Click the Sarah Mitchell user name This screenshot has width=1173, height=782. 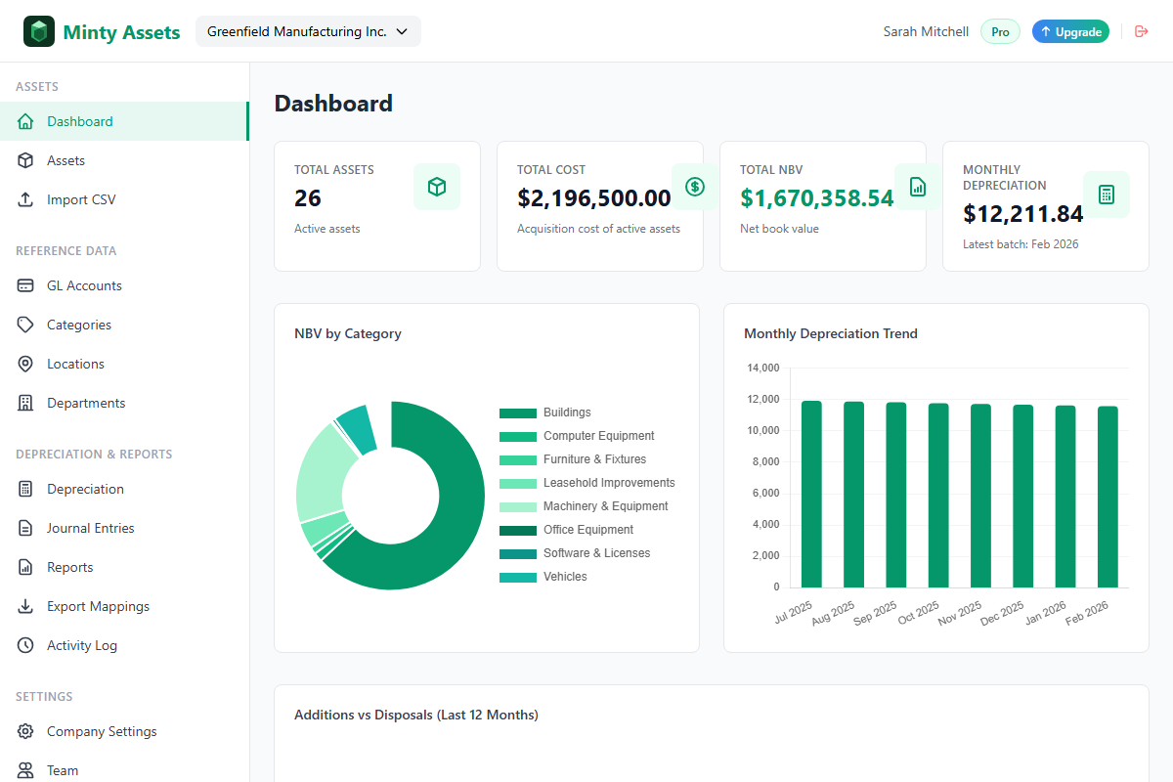click(926, 31)
